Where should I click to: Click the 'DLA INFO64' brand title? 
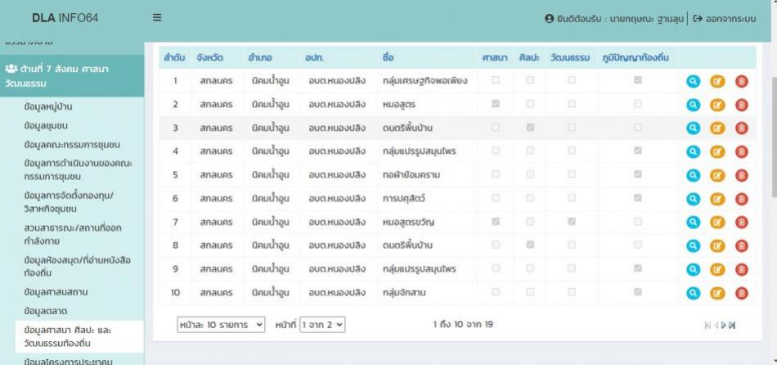(64, 17)
